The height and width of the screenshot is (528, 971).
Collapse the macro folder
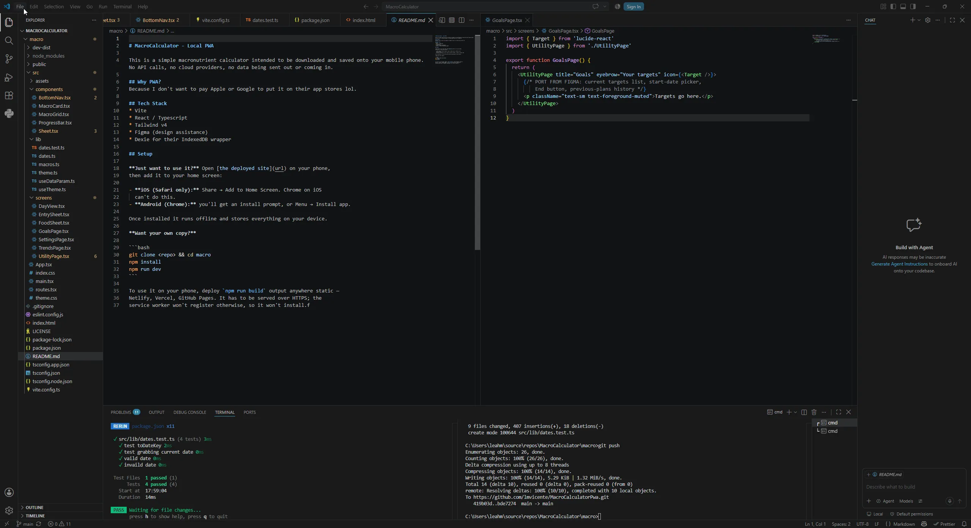(x=25, y=39)
